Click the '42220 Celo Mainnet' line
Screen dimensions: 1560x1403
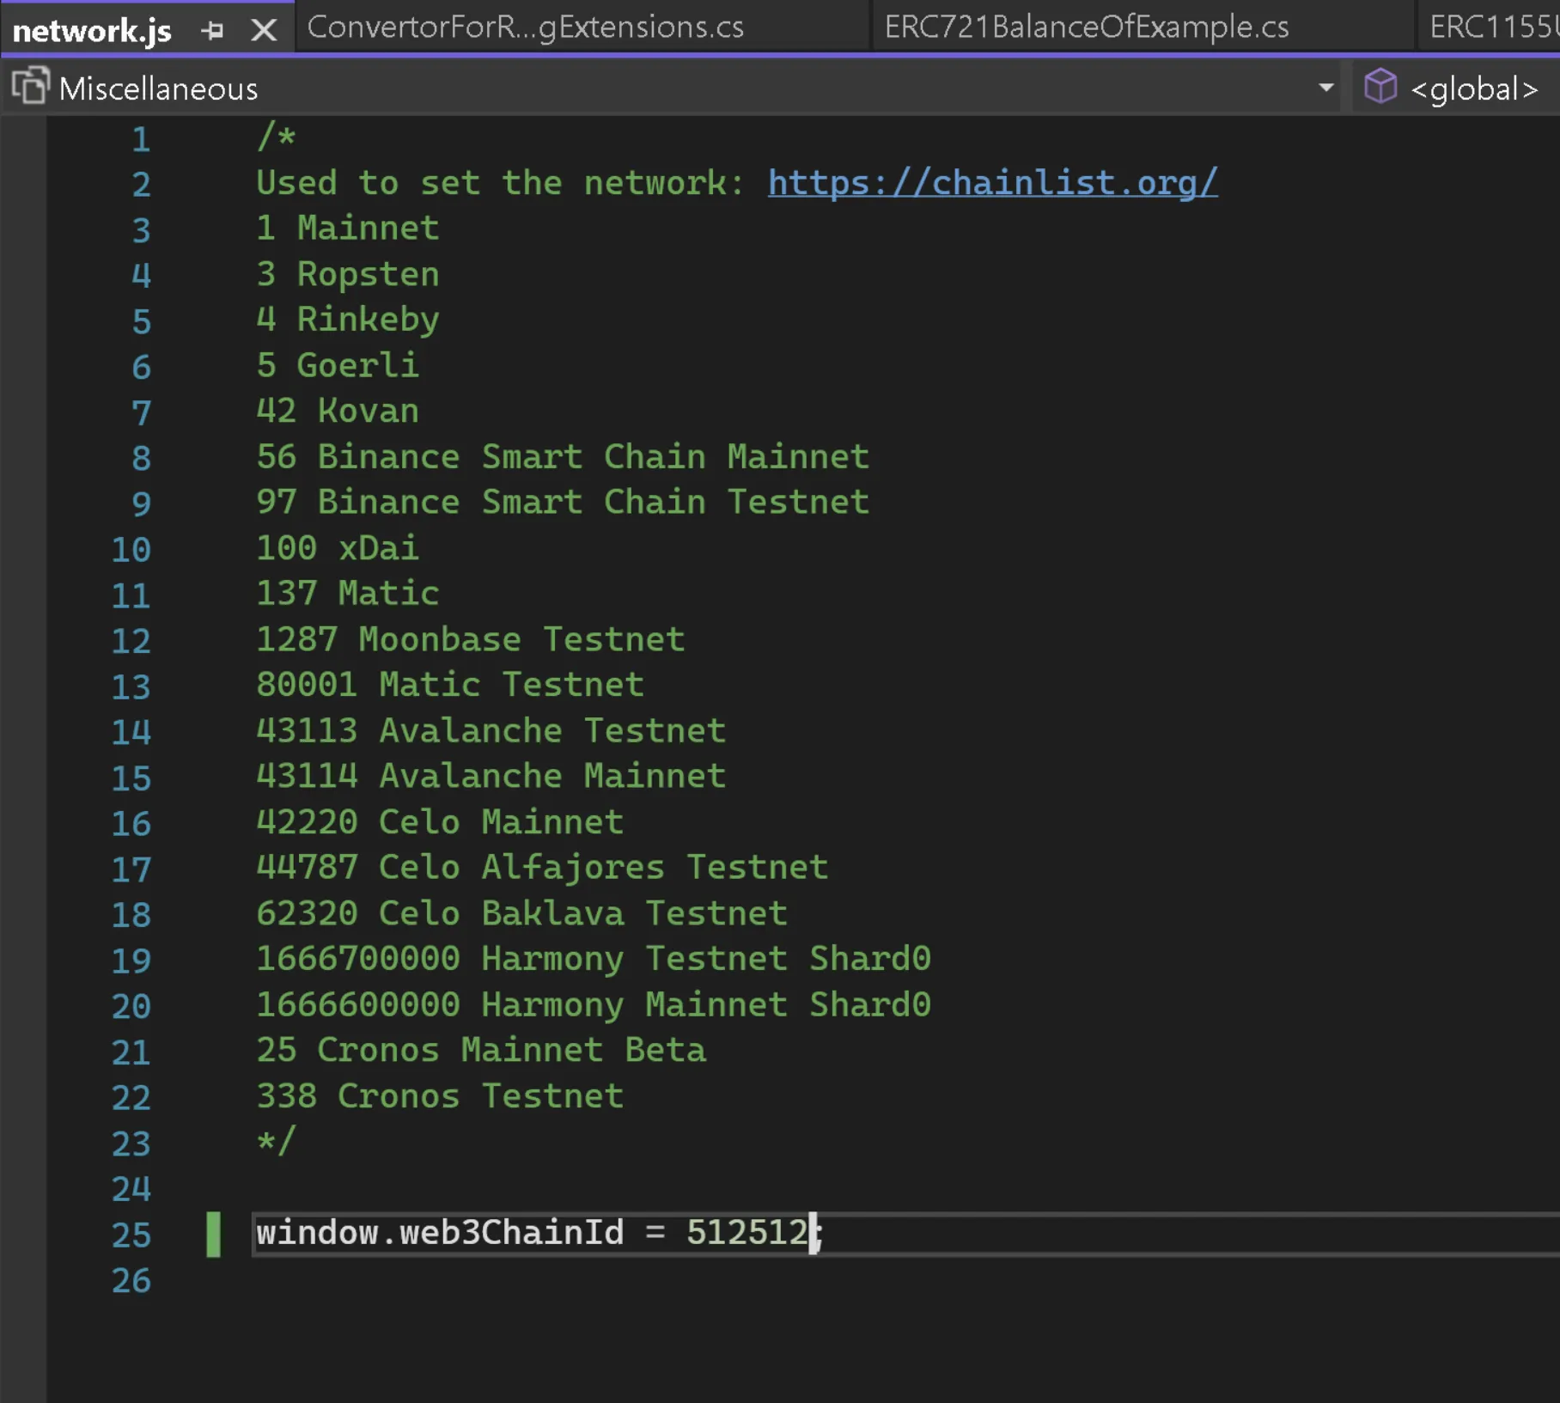440,822
